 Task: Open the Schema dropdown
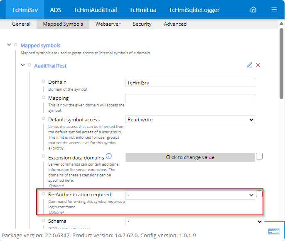[194, 222]
